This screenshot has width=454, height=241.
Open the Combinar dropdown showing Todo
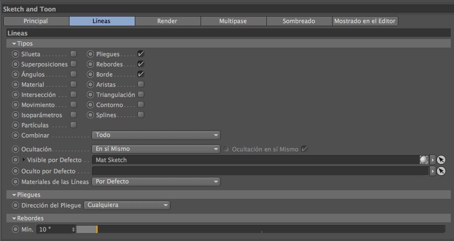pos(156,135)
